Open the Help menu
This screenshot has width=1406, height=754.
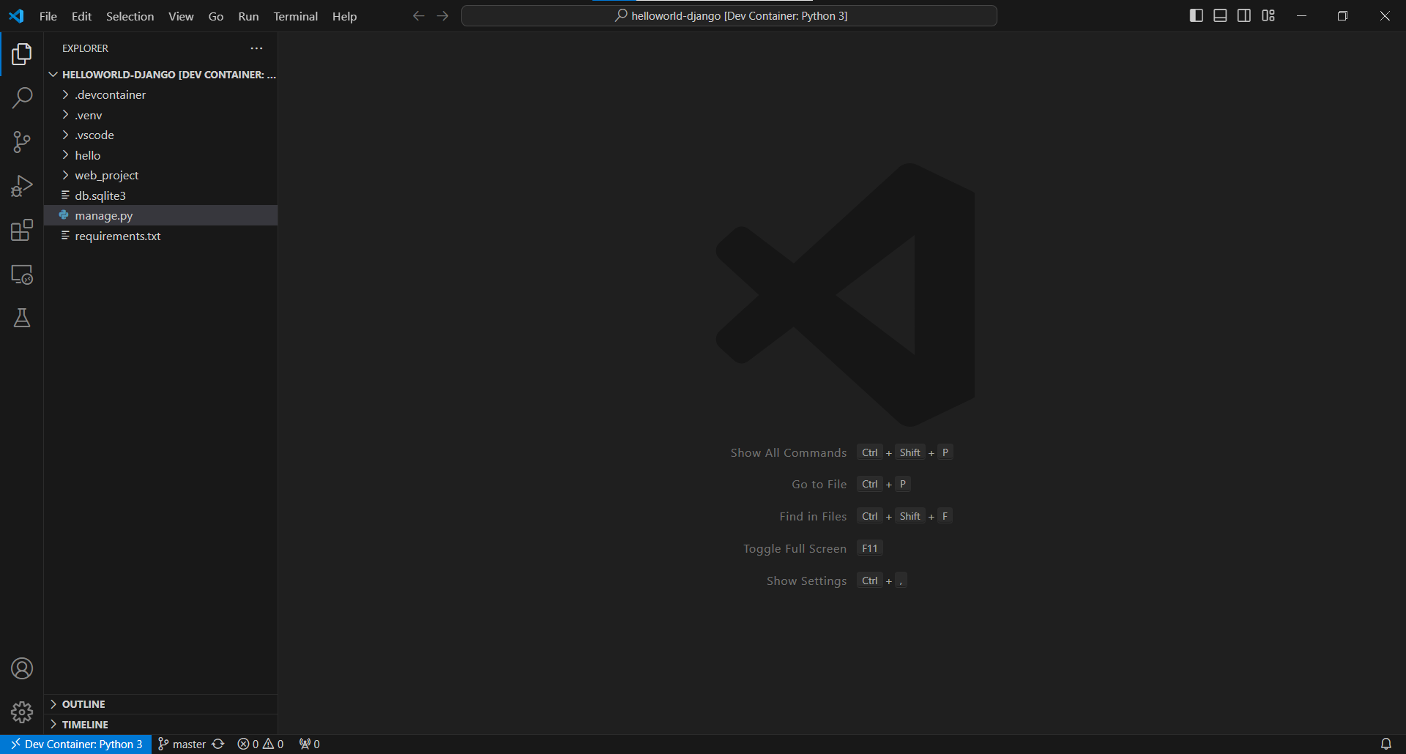tap(344, 16)
